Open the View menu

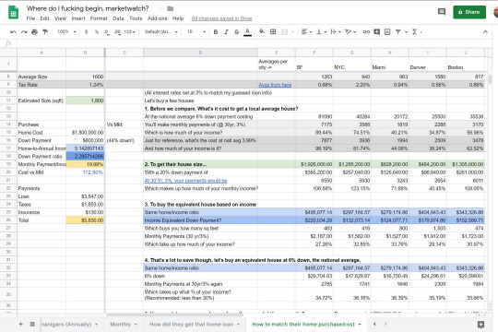pos(60,18)
